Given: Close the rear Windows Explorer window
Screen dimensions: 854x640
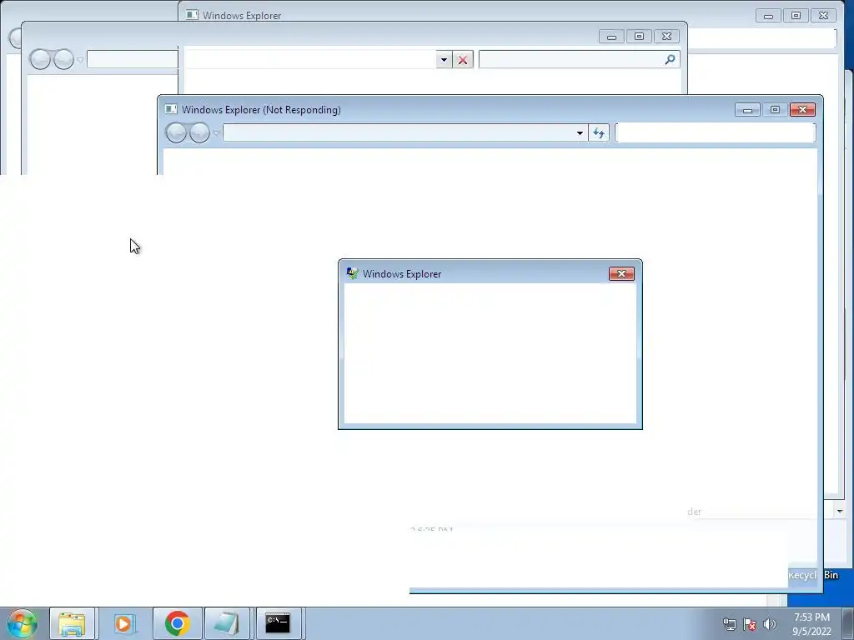Looking at the screenshot, I should [823, 16].
